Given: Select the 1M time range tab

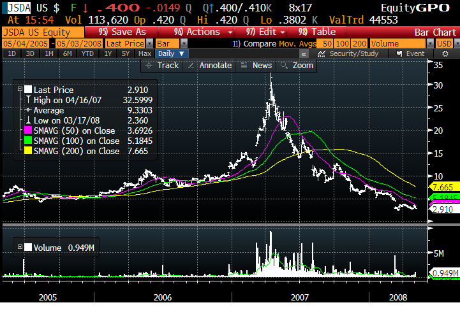Looking at the screenshot, I should [x=49, y=54].
